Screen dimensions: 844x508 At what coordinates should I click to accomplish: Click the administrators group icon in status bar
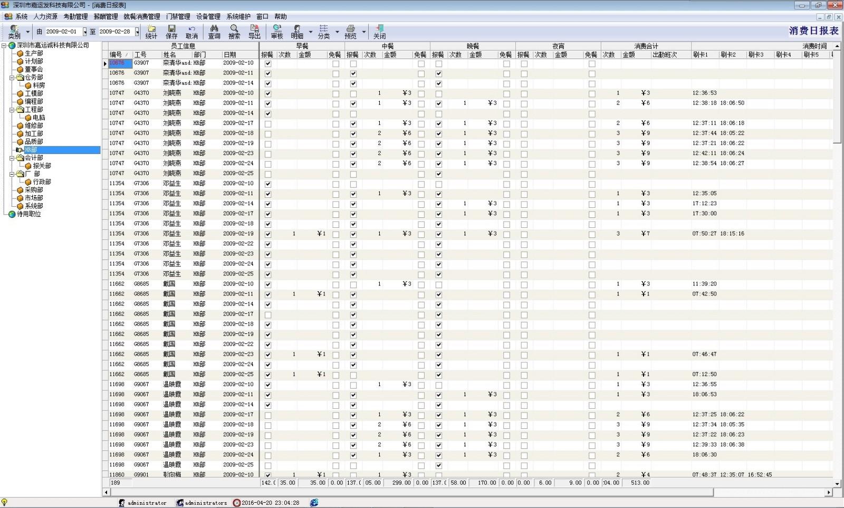click(x=180, y=503)
